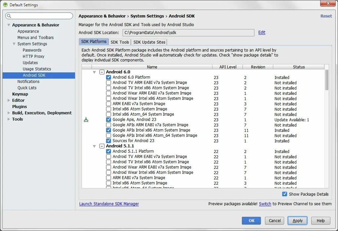Click the settings search field
The width and height of the screenshot is (338, 231).
tap(39, 16)
